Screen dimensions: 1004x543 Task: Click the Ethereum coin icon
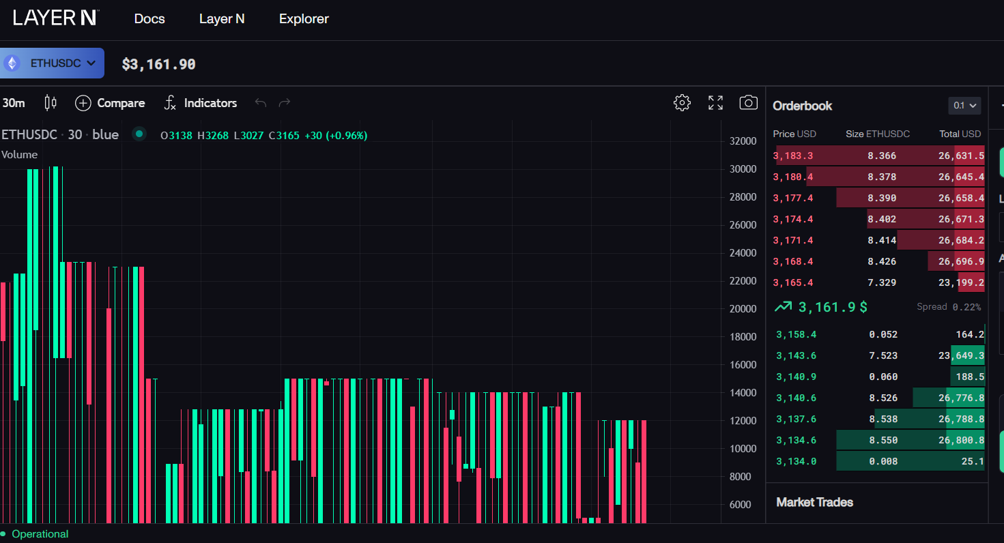click(12, 63)
